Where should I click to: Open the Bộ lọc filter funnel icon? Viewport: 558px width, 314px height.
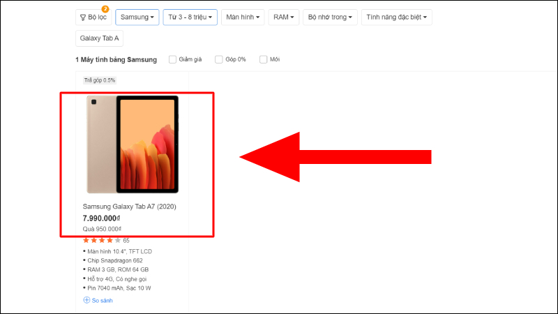point(83,17)
